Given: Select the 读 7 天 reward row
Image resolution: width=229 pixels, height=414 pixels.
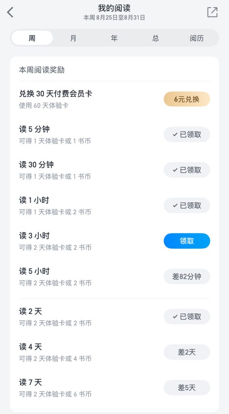Looking at the screenshot, I should click(x=114, y=388).
